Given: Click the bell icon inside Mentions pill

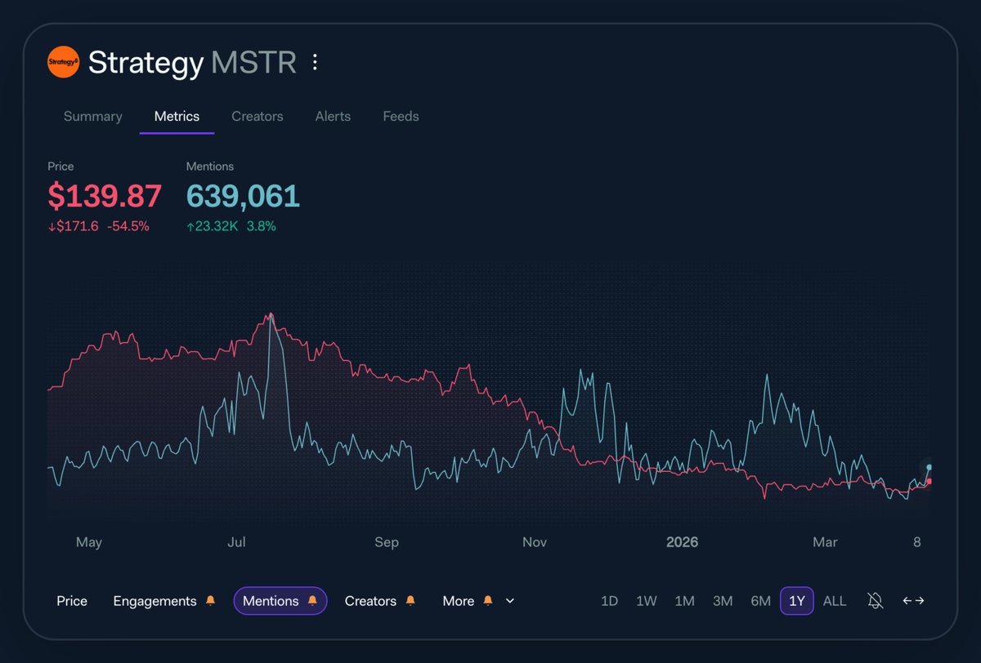Looking at the screenshot, I should coord(311,601).
